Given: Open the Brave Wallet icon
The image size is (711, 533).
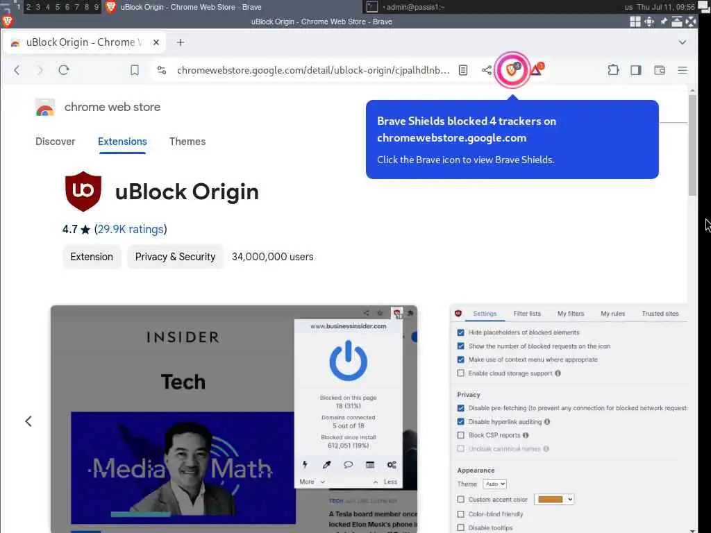Looking at the screenshot, I should (x=660, y=70).
